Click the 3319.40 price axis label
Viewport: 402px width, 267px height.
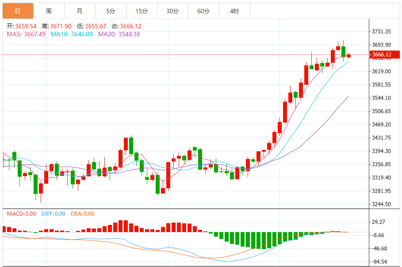382,178
